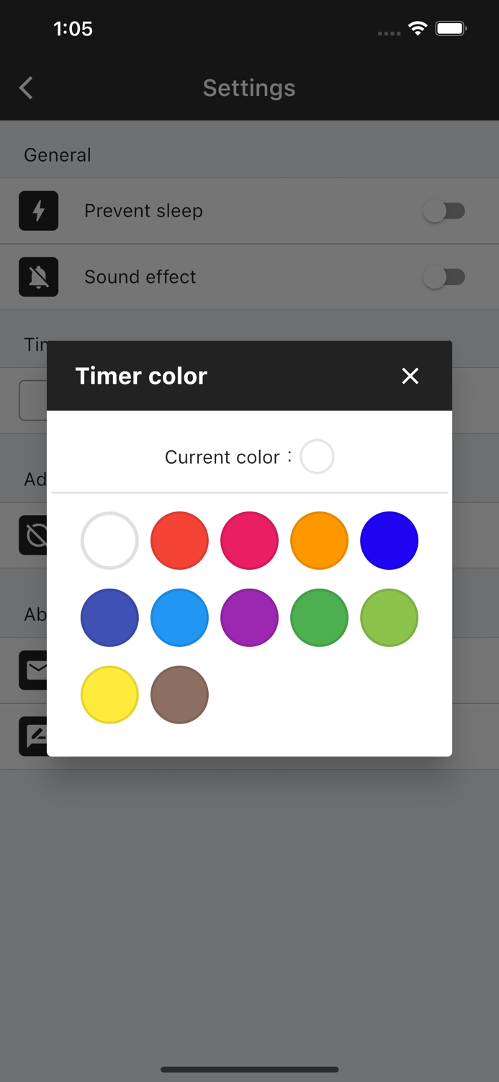Close the Timer color dialog with the X
This screenshot has height=1082, width=499.
click(410, 376)
